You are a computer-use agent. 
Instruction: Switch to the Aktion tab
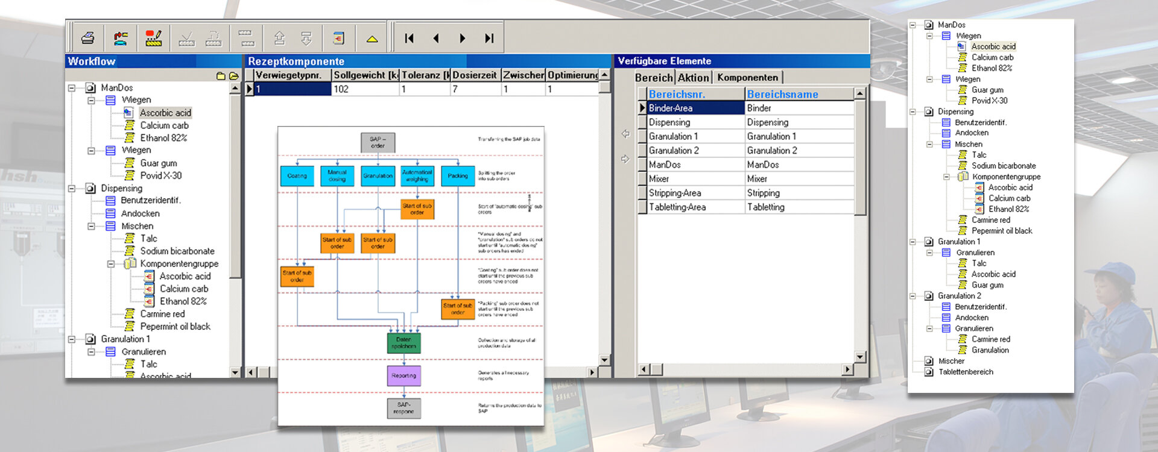coord(694,77)
